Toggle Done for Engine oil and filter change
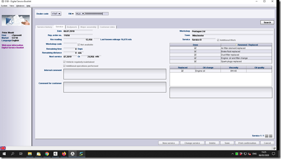Image resolution: width=281 pixels, height=159 pixels. pyautogui.click(x=195, y=58)
